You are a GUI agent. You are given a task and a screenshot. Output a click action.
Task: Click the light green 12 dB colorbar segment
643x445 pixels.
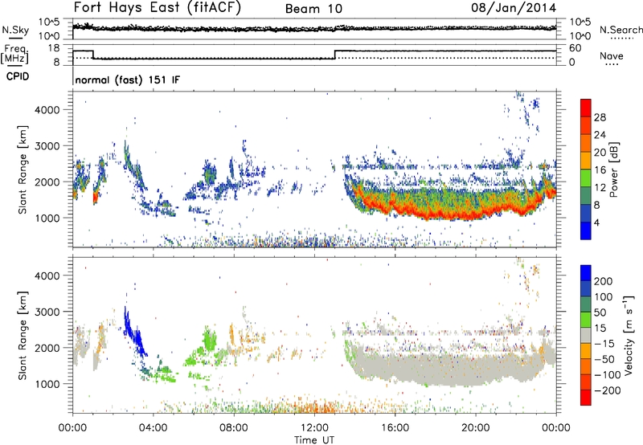coord(586,178)
